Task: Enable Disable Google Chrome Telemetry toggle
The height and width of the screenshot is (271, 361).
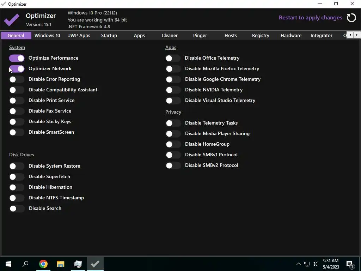Action: click(173, 79)
